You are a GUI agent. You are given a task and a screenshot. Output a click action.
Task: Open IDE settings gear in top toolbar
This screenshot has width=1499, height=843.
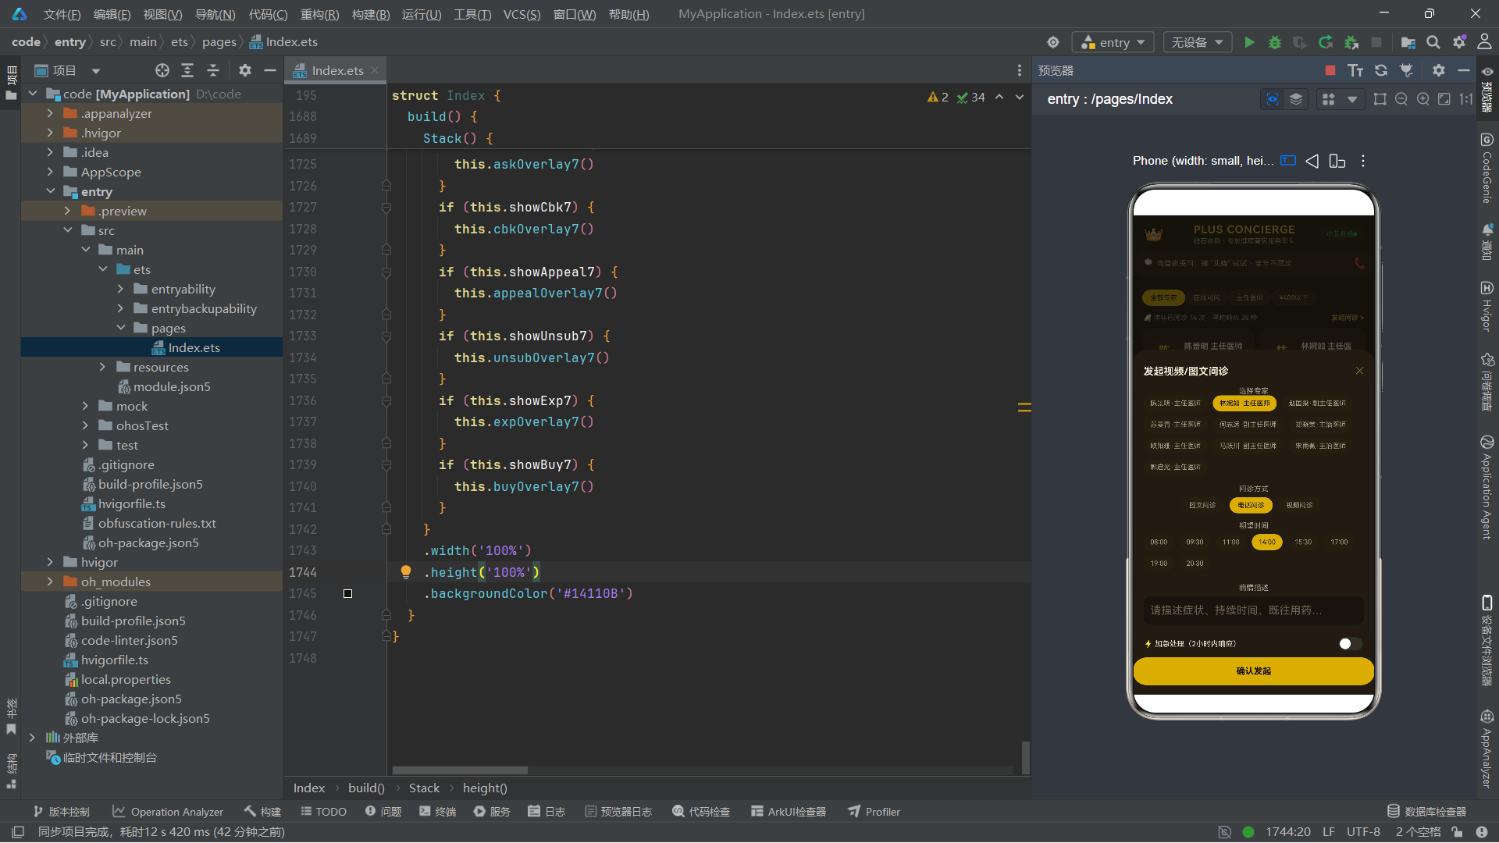click(x=1459, y=42)
